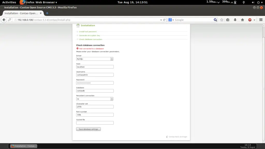
Task: Focus the Host input field
Action: [95, 67]
